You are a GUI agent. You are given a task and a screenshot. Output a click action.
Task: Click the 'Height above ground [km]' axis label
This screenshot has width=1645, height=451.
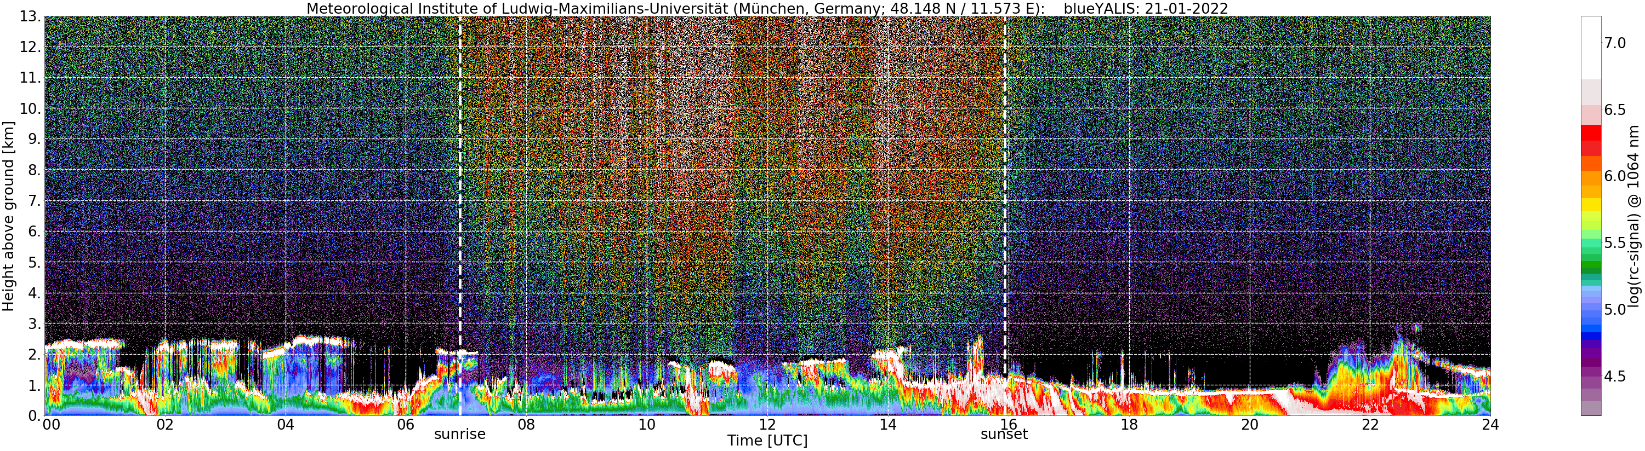8,216
